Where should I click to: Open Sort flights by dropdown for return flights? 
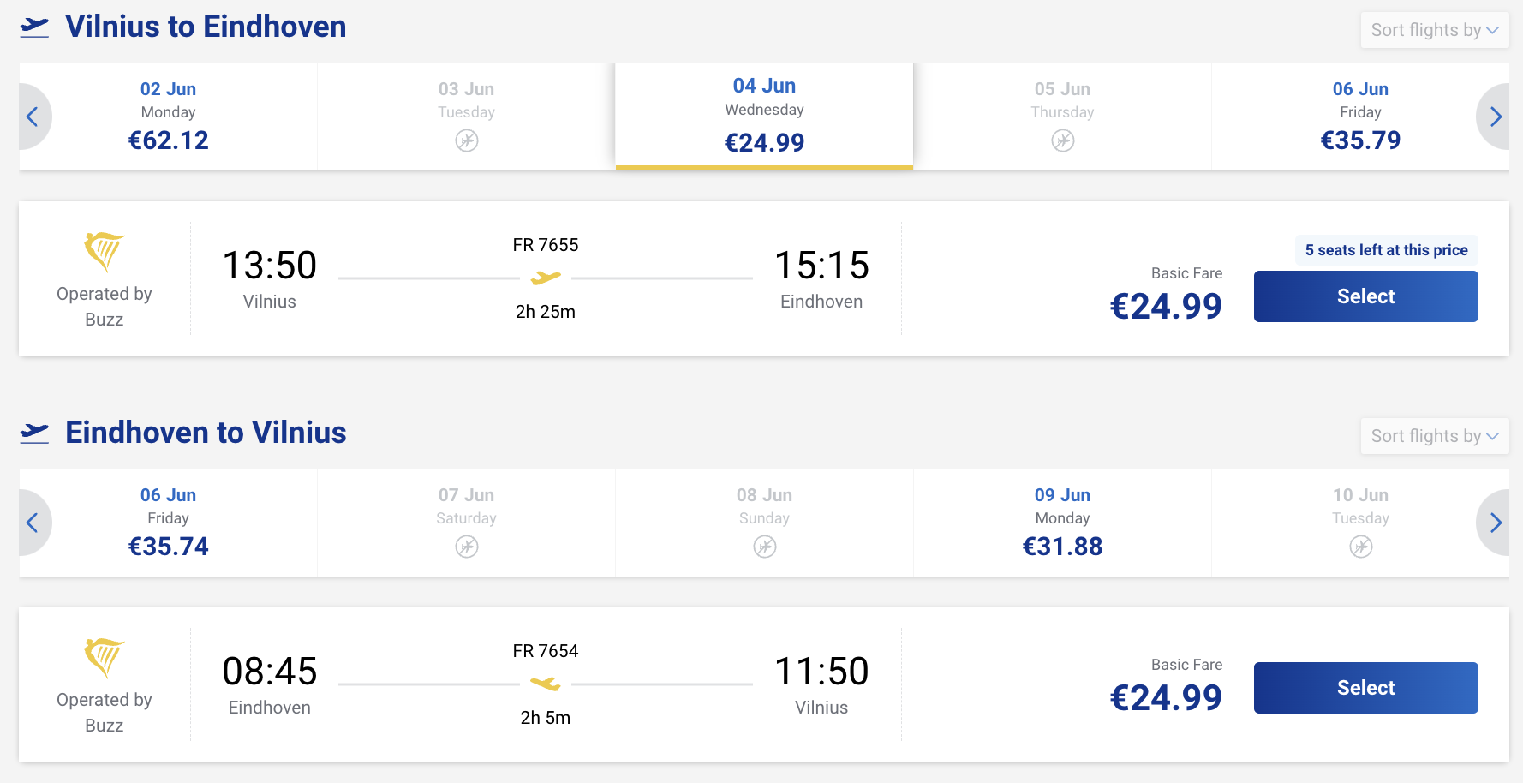tap(1435, 436)
